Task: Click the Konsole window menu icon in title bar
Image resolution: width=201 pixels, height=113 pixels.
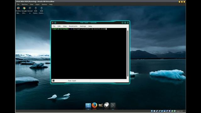Action: (52, 23)
